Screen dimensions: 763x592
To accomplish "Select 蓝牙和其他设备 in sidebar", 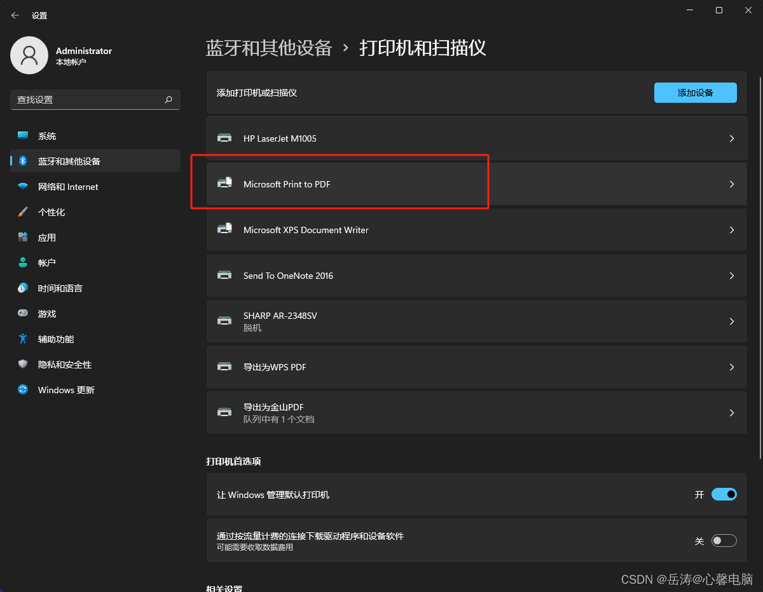I will 95,161.
